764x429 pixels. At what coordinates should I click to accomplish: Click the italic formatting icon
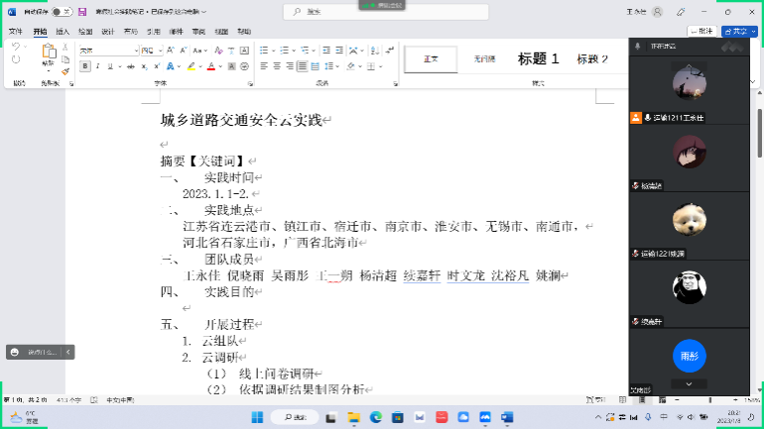(x=98, y=66)
